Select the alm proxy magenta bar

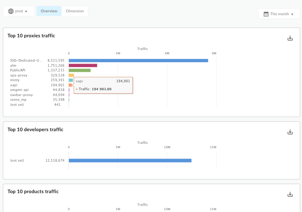[83, 66]
